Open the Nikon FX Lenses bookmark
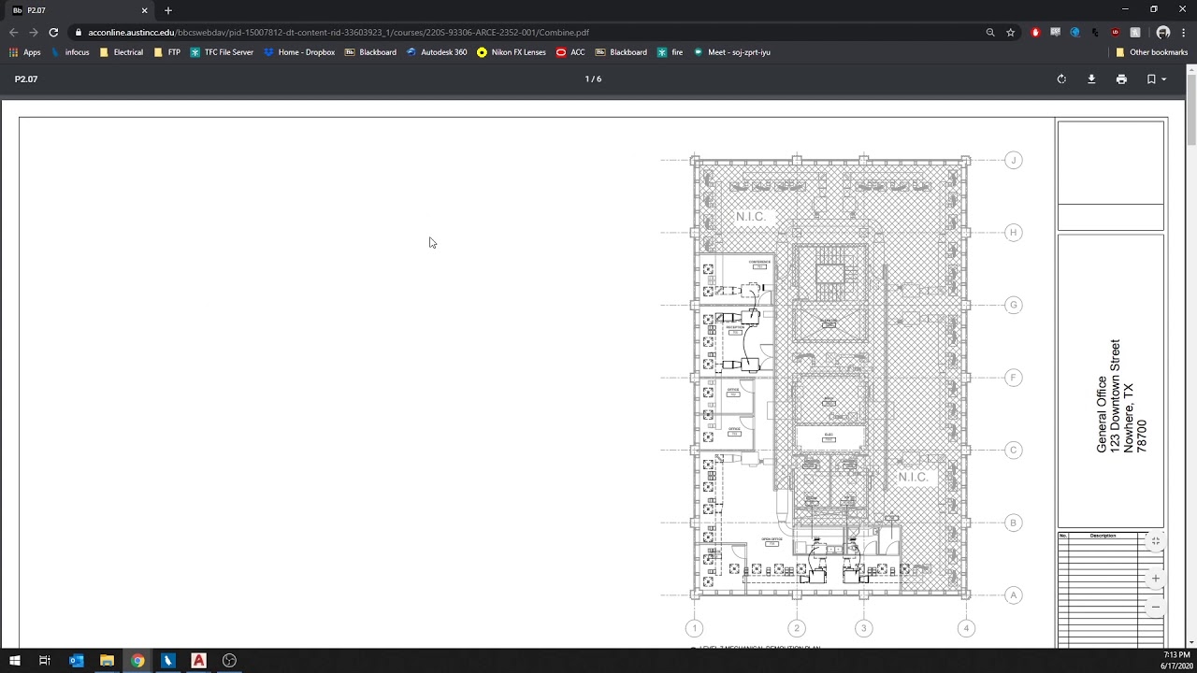This screenshot has width=1197, height=673. 512,52
